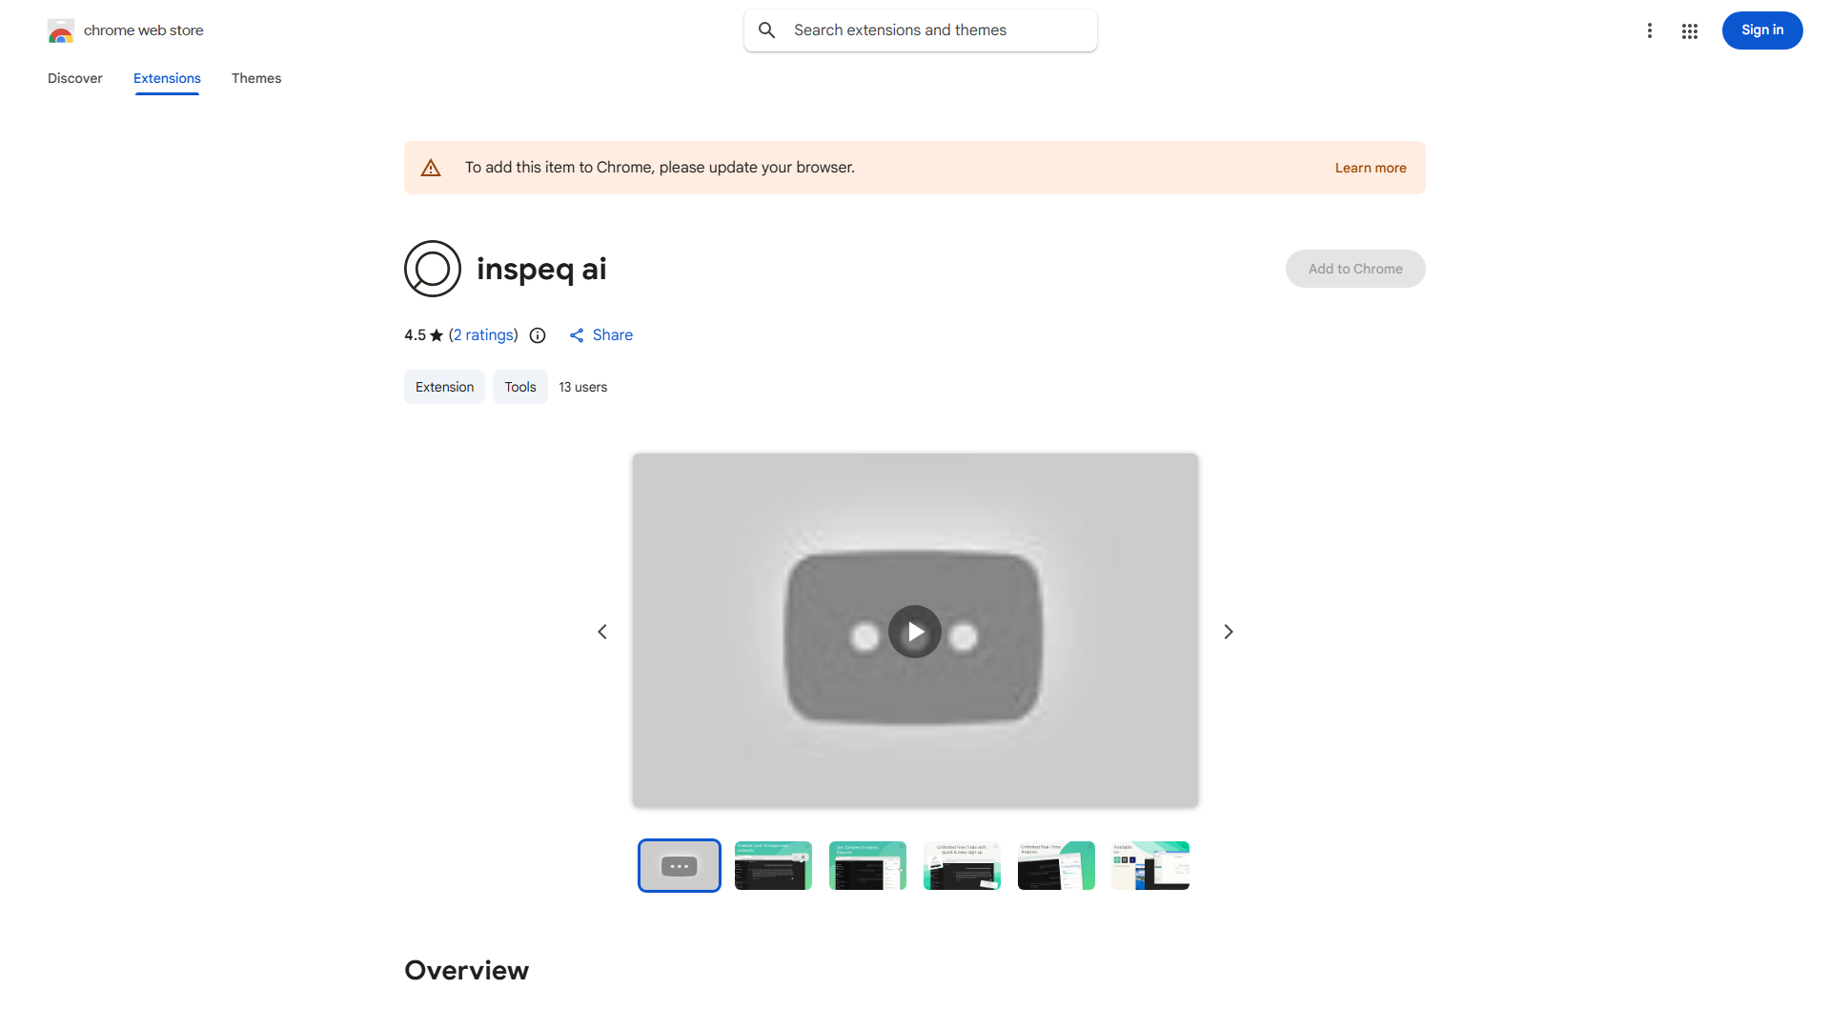Open the three-dot overflow menu
Image resolution: width=1830 pixels, height=1029 pixels.
[x=1650, y=30]
